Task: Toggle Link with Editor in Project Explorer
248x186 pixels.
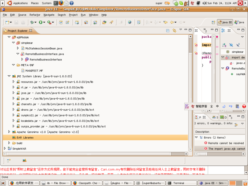Action: click(174, 30)
